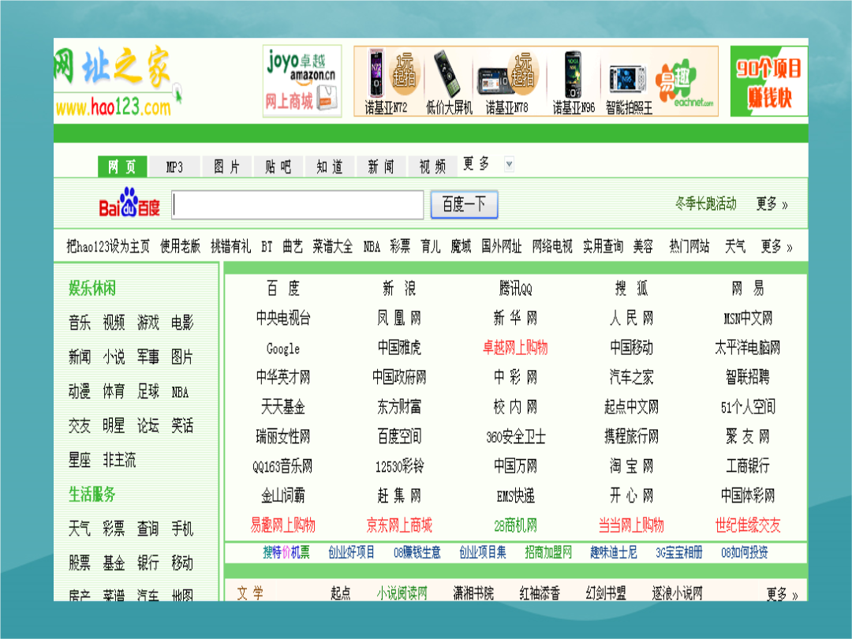Switch to the 图片 search tab
The width and height of the screenshot is (852, 639).
pyautogui.click(x=226, y=166)
